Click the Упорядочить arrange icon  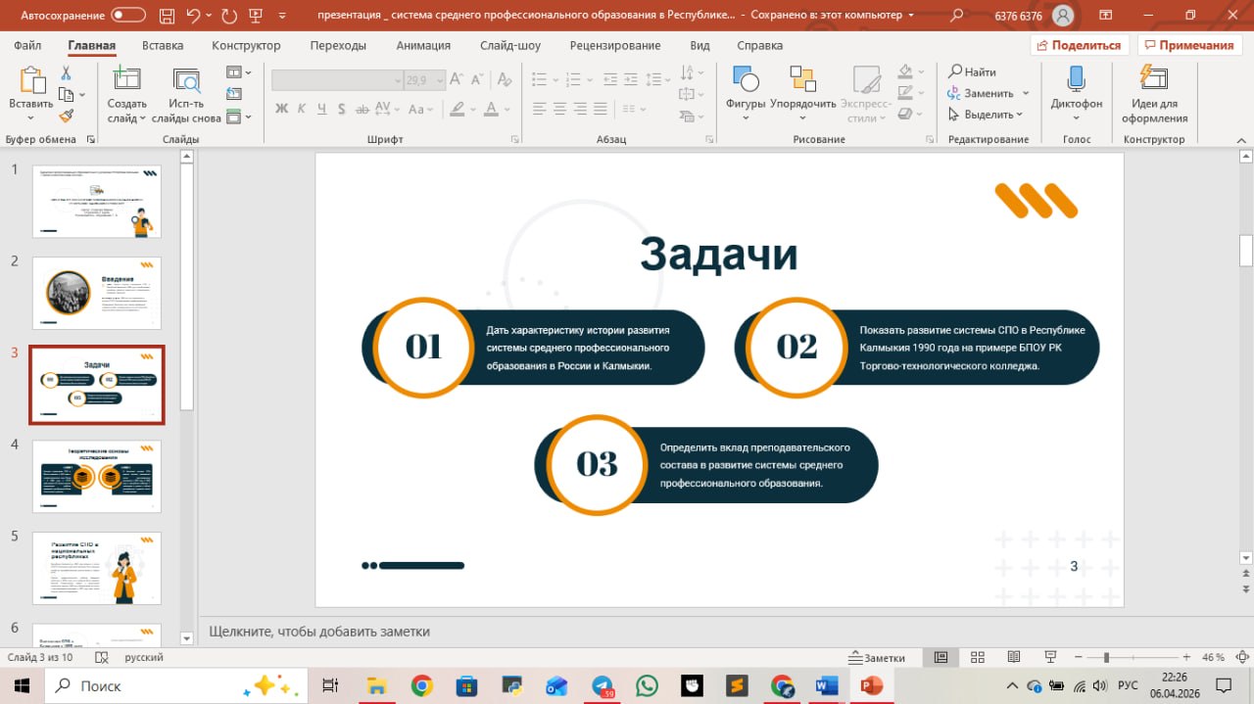[x=802, y=79]
